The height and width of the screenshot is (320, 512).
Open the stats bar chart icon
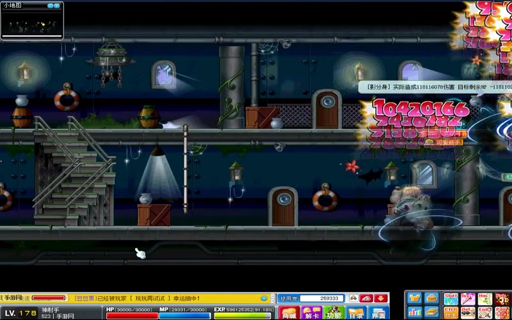[414, 312]
